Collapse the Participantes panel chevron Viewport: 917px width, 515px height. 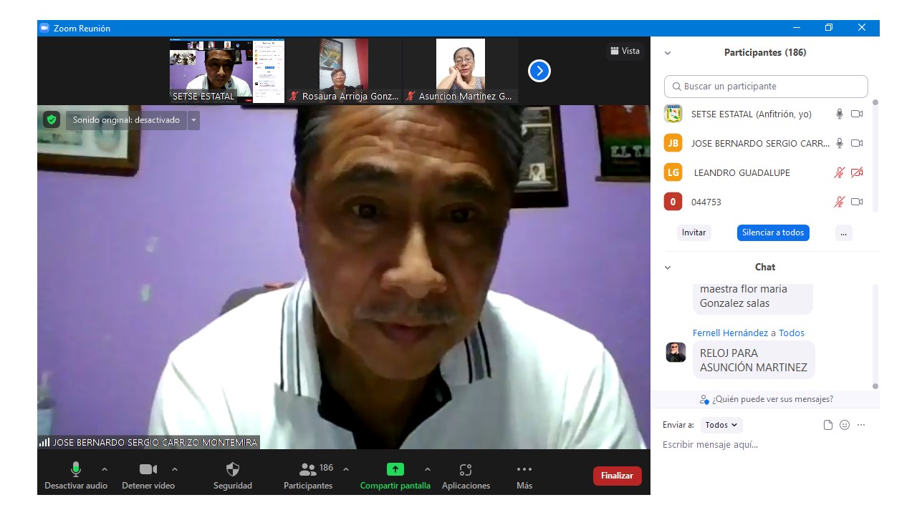(x=668, y=53)
